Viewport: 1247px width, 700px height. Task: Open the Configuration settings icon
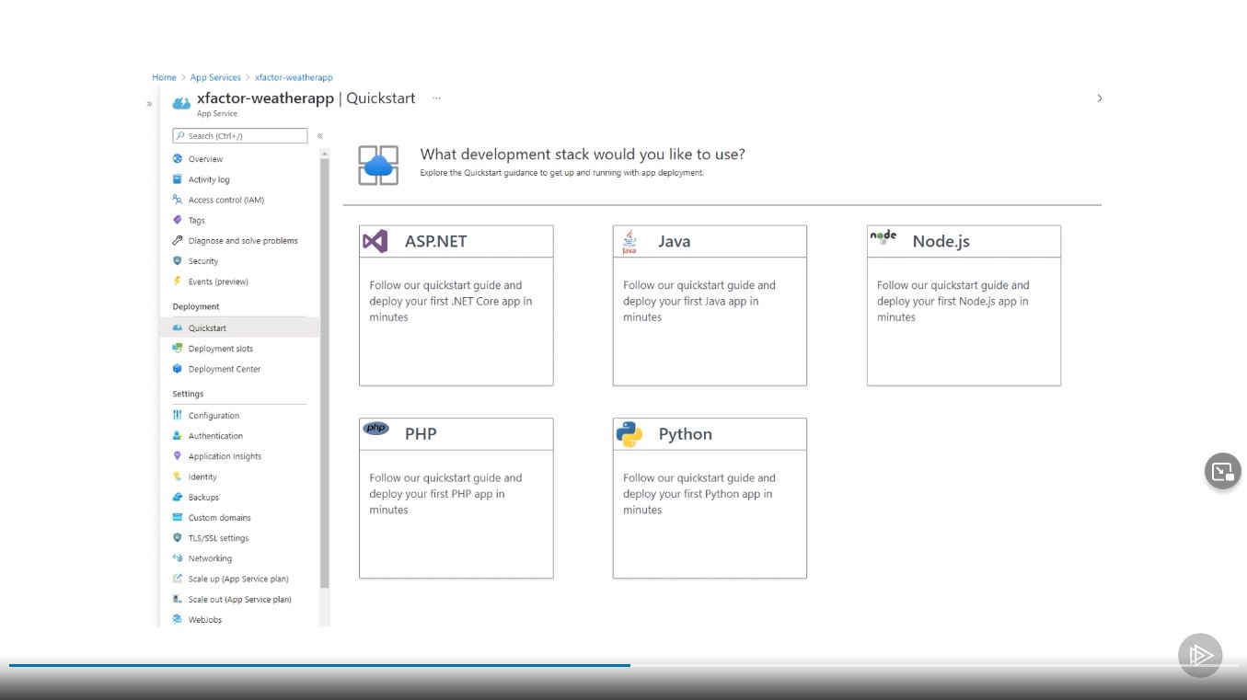click(x=177, y=415)
